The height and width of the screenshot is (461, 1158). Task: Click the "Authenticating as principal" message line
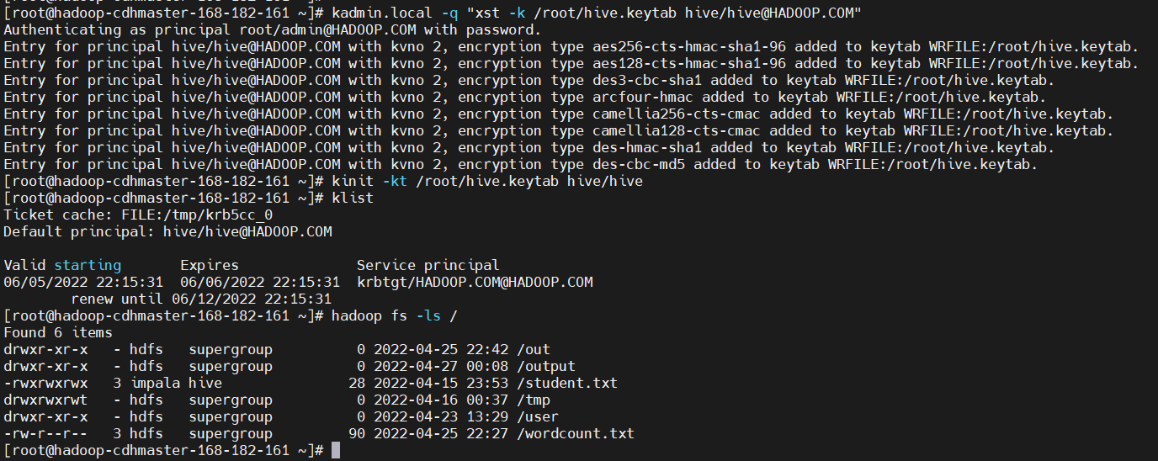[272, 29]
